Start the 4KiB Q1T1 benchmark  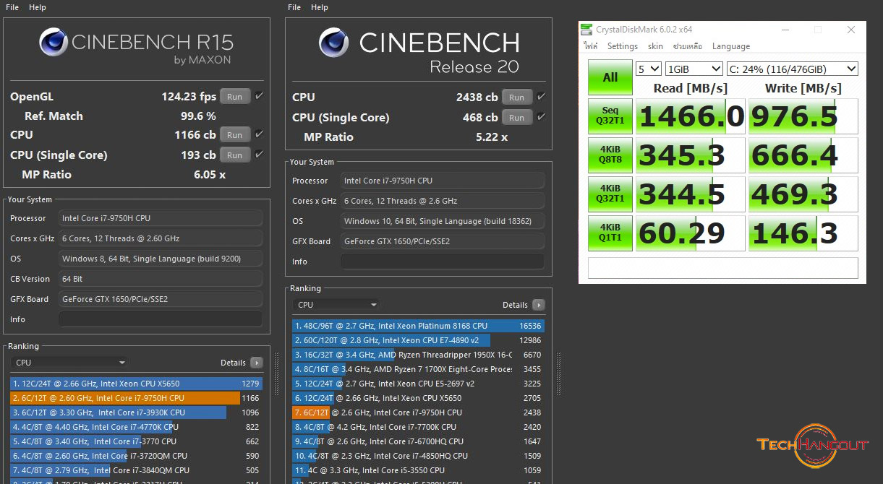click(610, 233)
